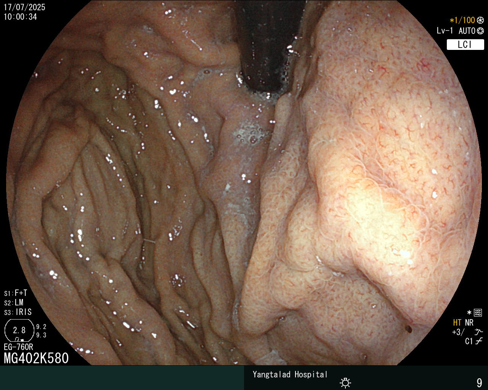Click the S1:F+T switch assignment
The height and width of the screenshot is (390, 488).
click(16, 293)
